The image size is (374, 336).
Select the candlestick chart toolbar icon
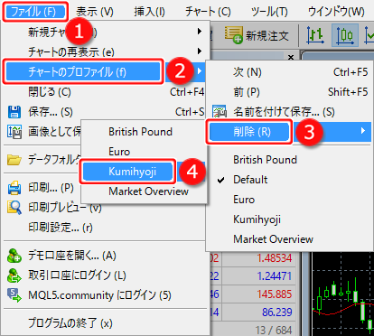pos(345,35)
